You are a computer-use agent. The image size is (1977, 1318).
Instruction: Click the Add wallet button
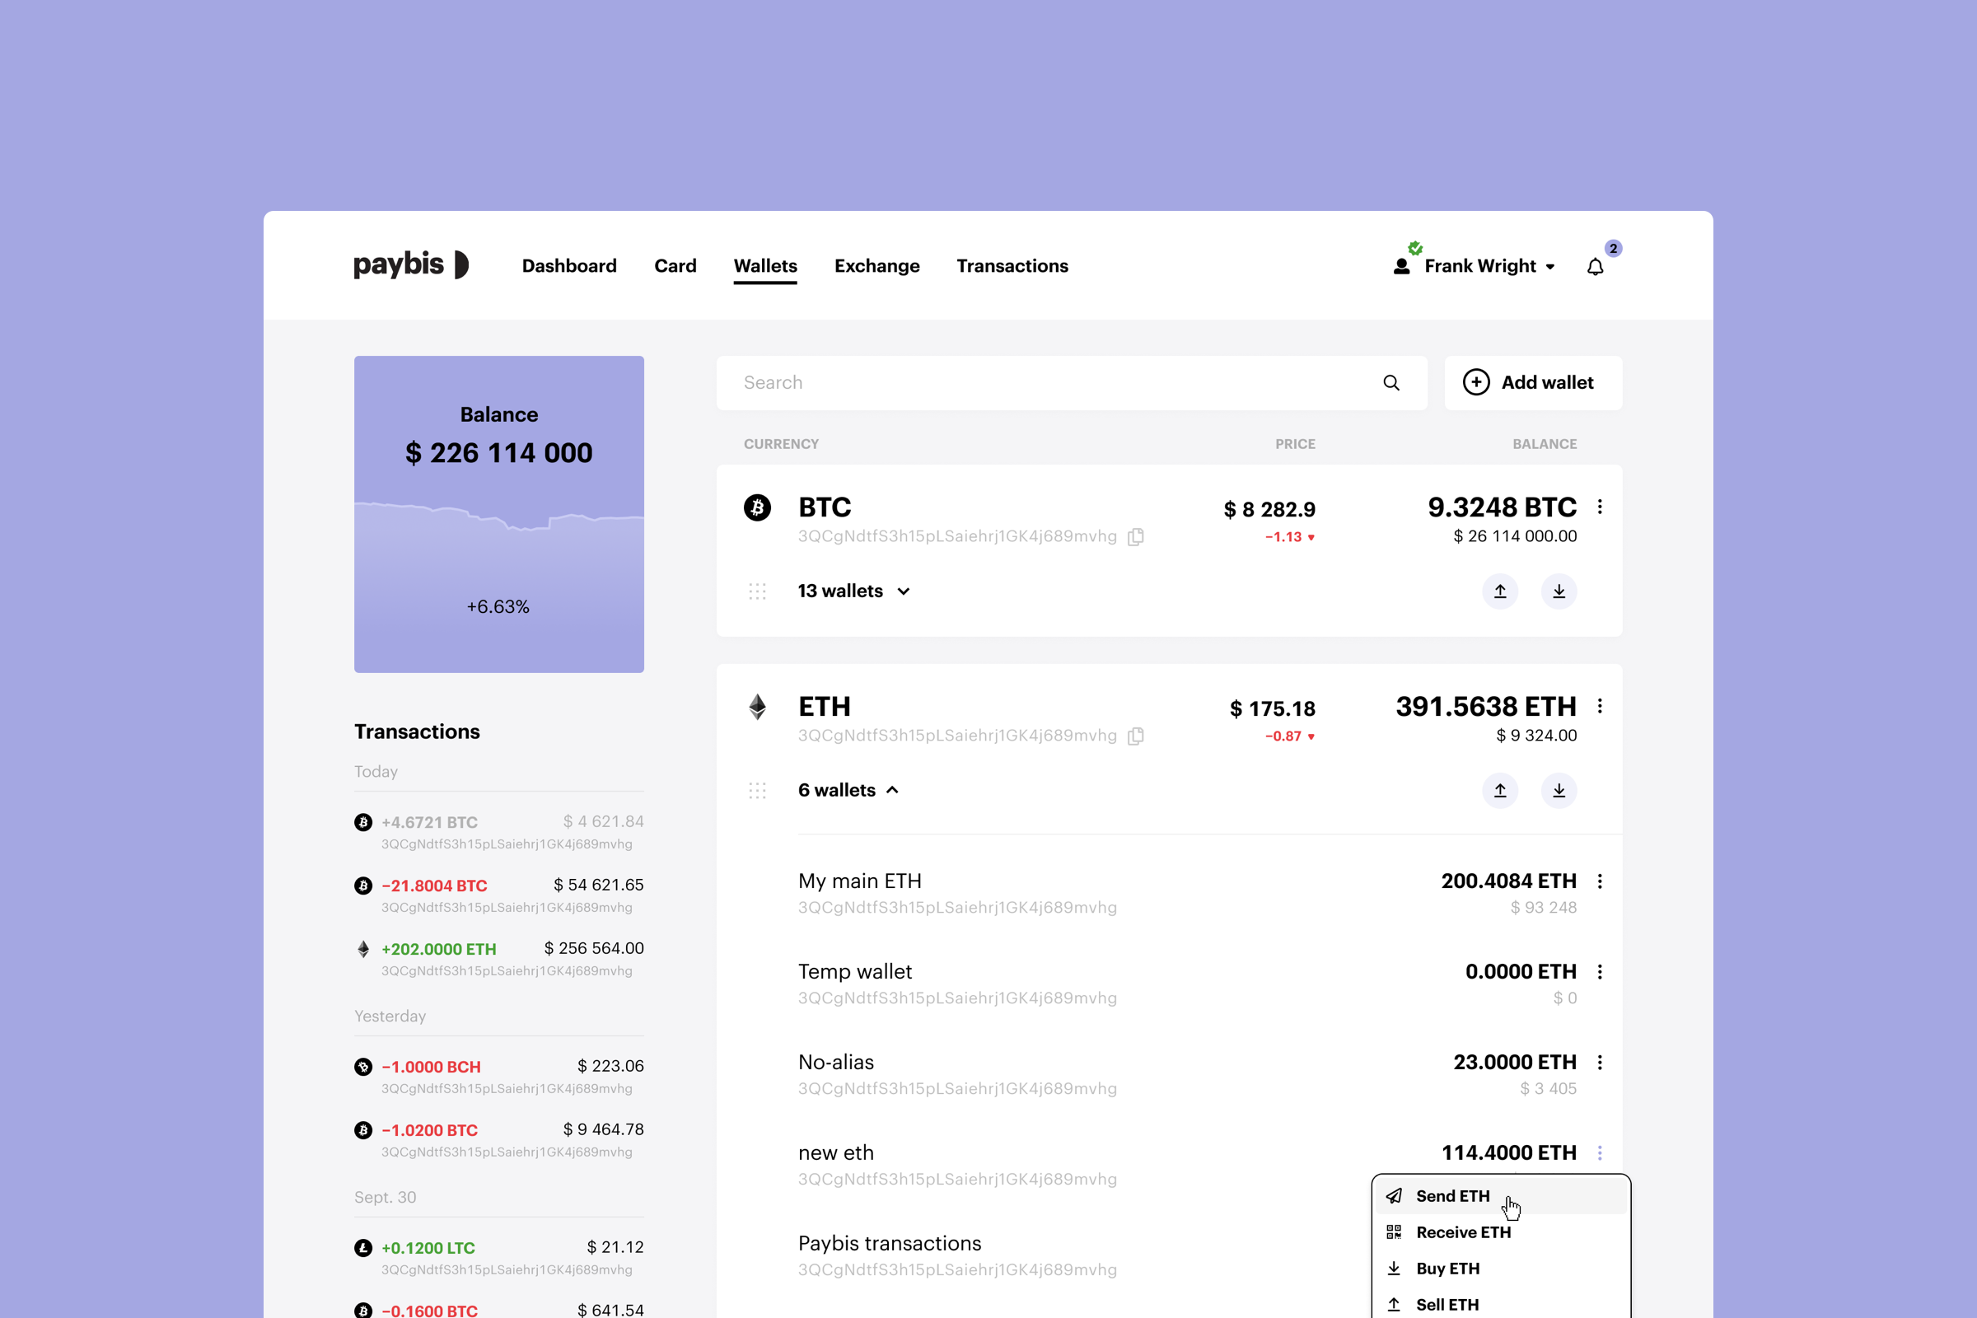1532,382
